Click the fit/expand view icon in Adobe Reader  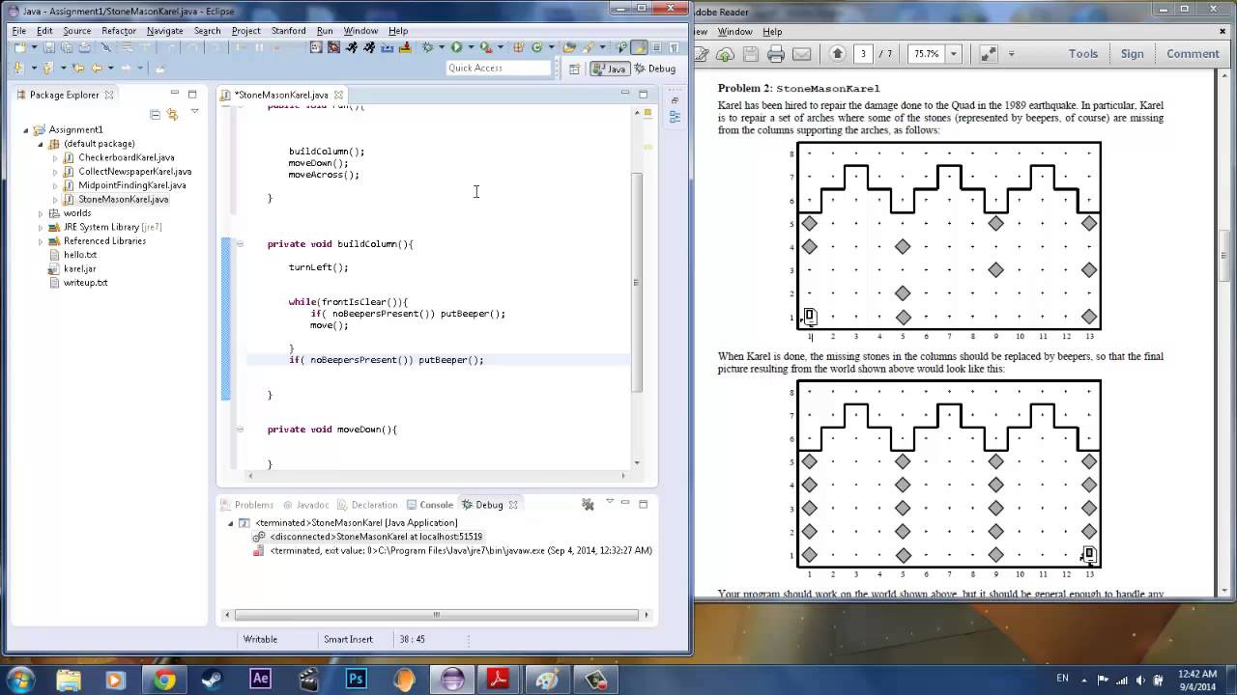click(988, 54)
